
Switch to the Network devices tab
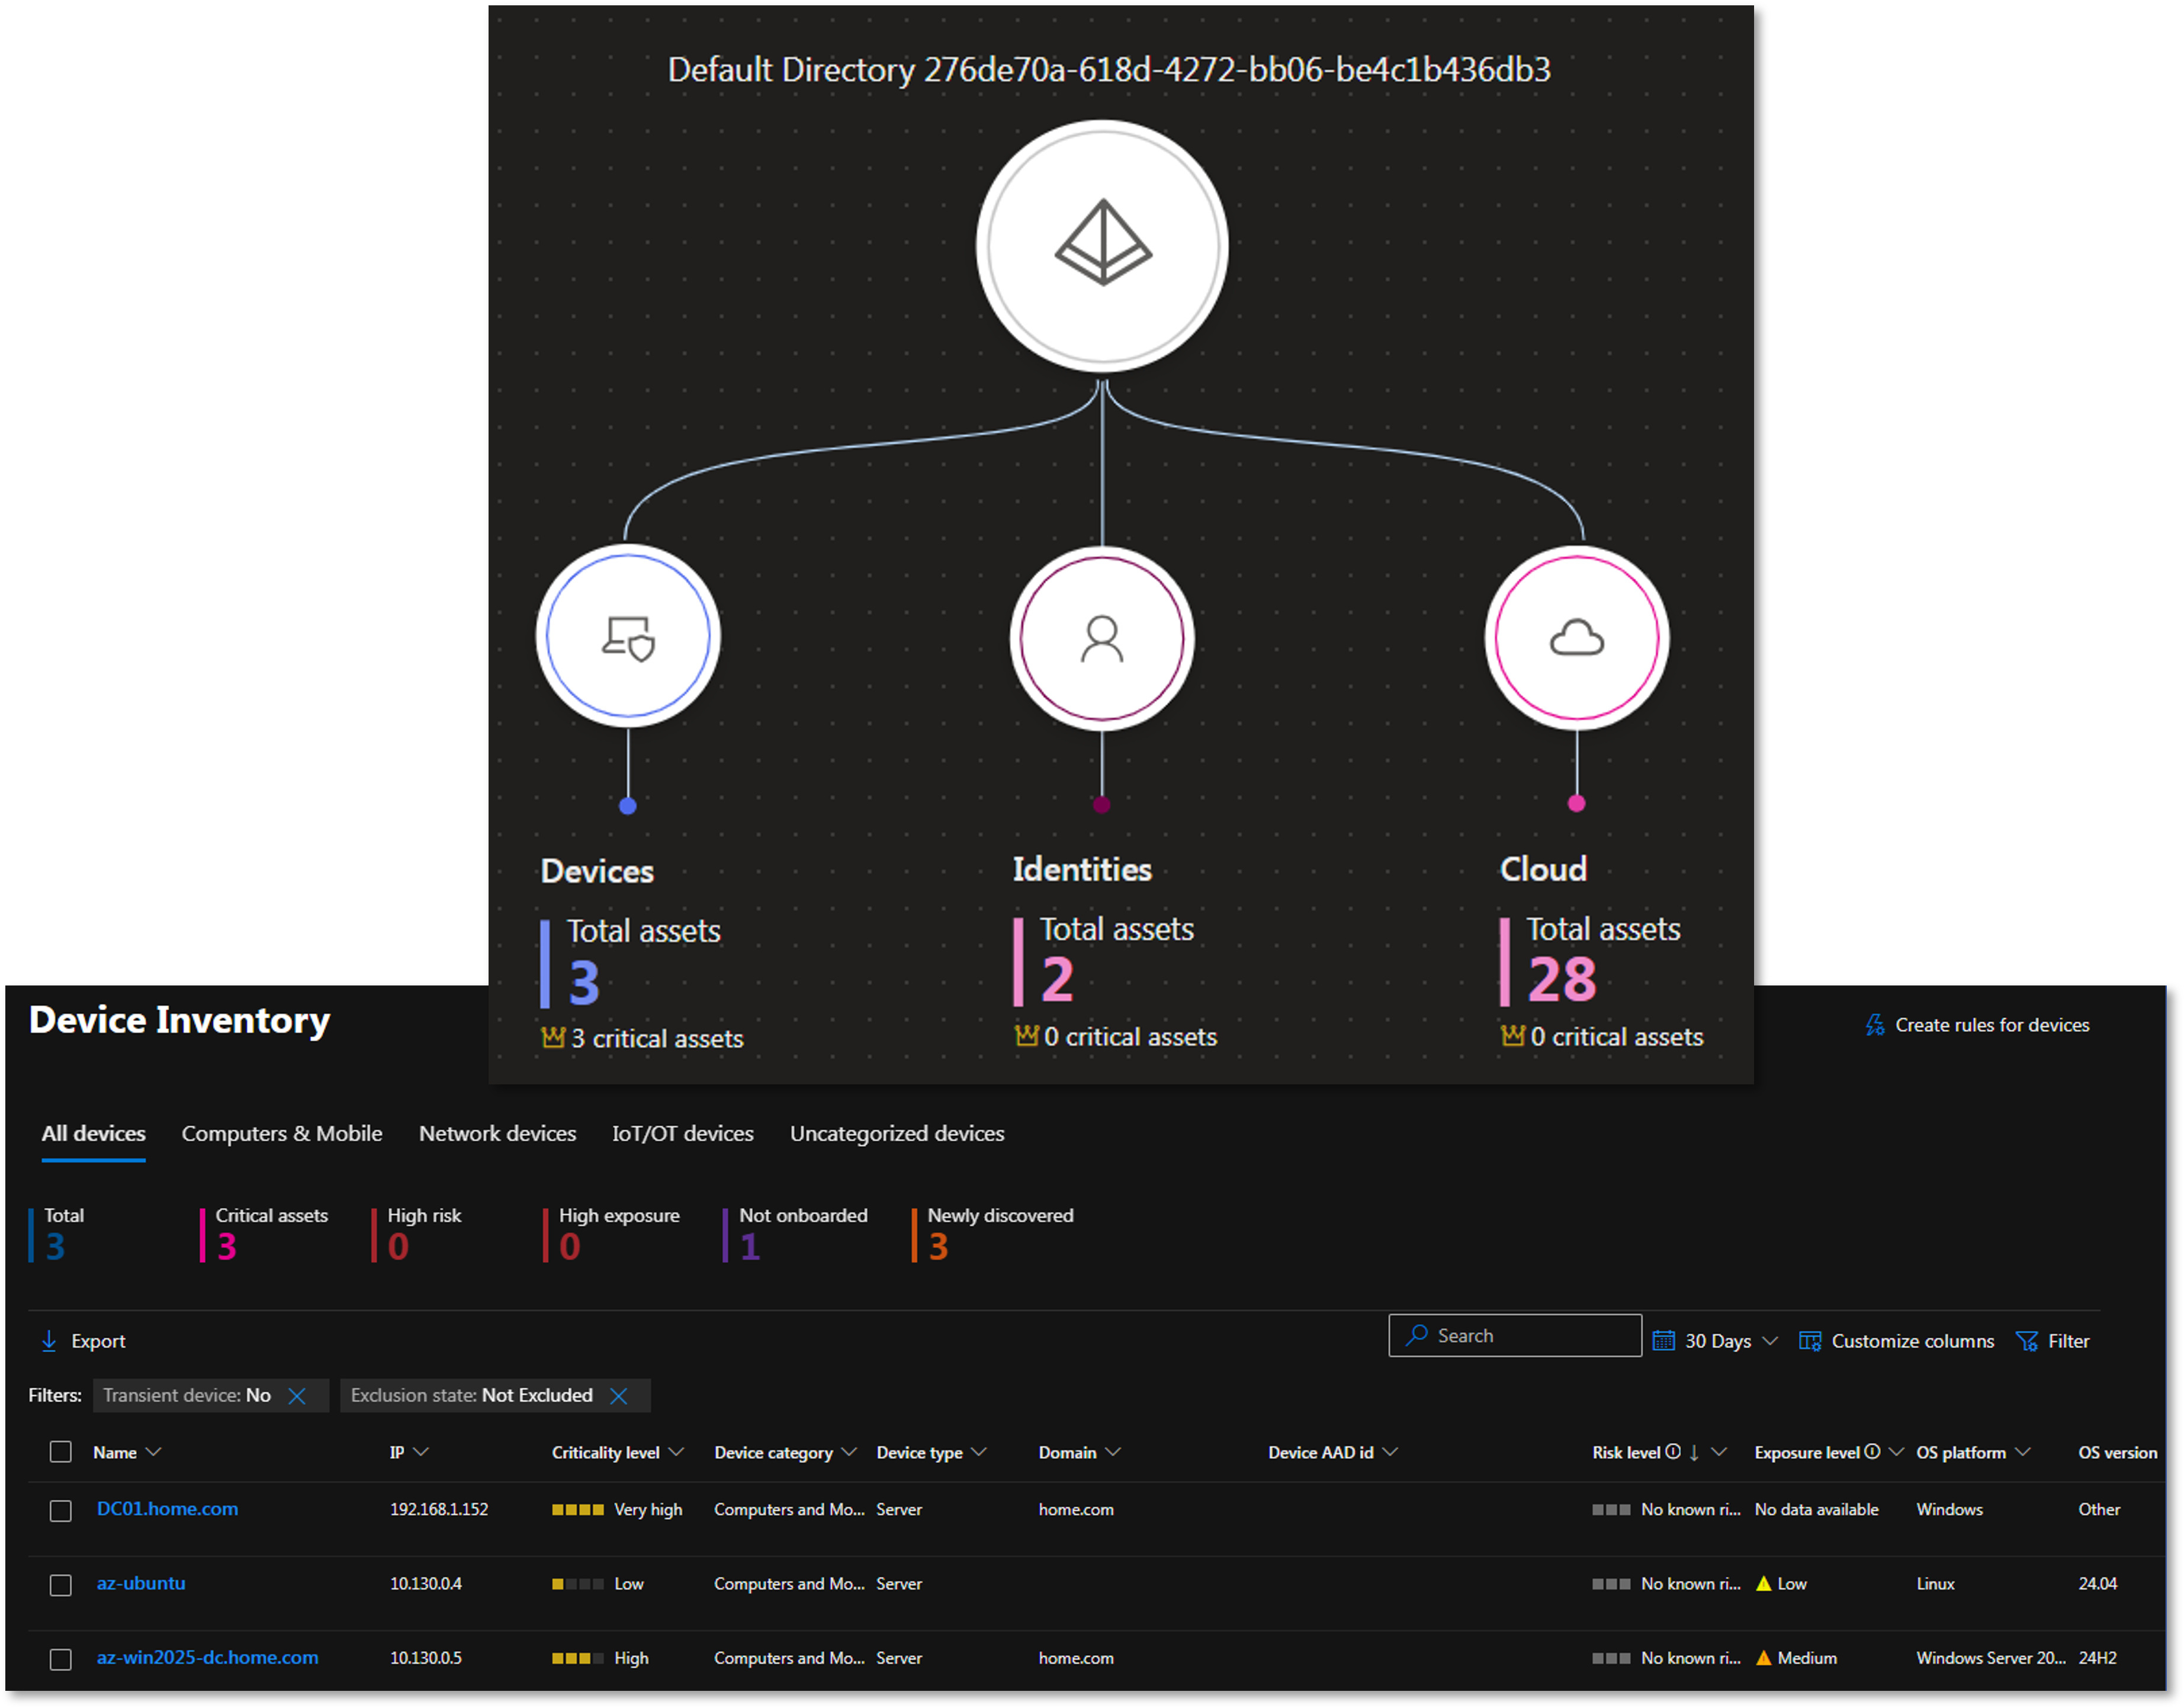click(x=497, y=1133)
